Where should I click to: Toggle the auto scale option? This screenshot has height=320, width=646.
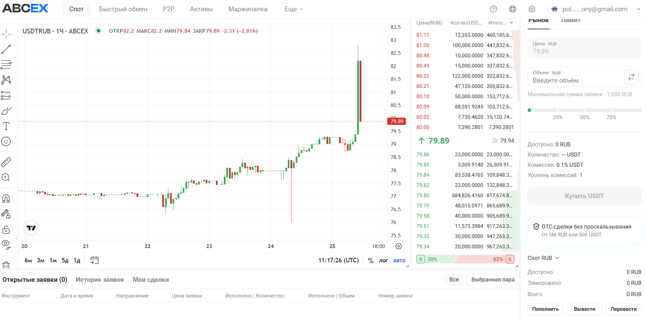point(399,260)
